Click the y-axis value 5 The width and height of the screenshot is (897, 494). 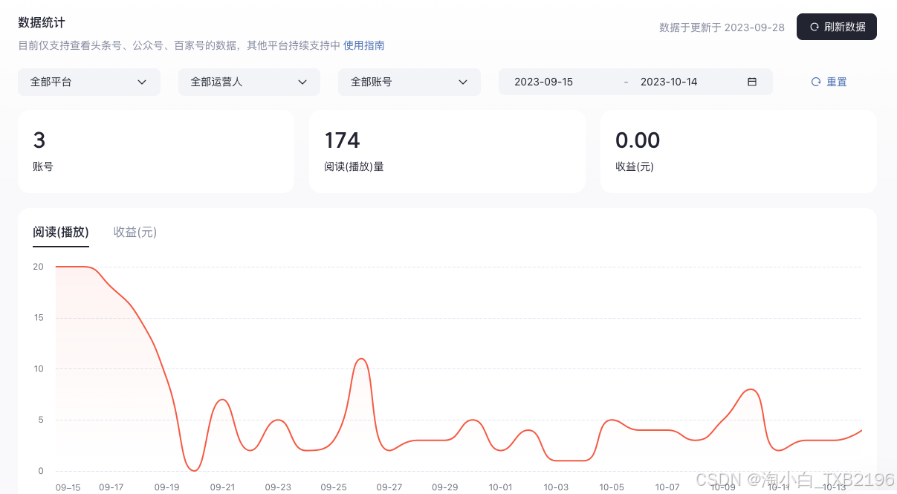(41, 420)
